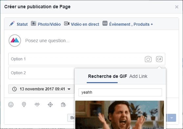Screen dimensions: 183x129
Task: Close the Créer une publication dialog
Action: point(177,7)
